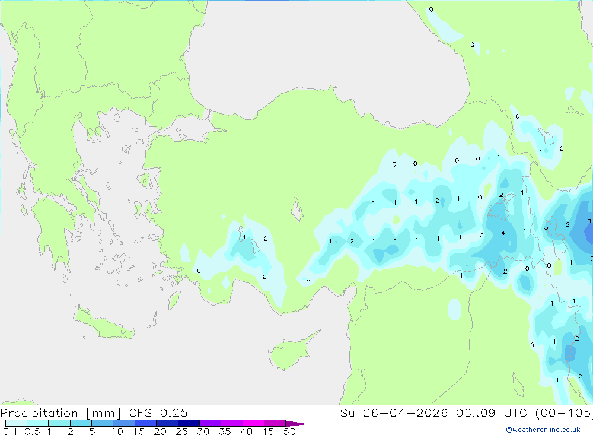Viewport: 593px width, 435px height.
Task: Click the "Precipitation [mm]" title text
Action: (60, 413)
